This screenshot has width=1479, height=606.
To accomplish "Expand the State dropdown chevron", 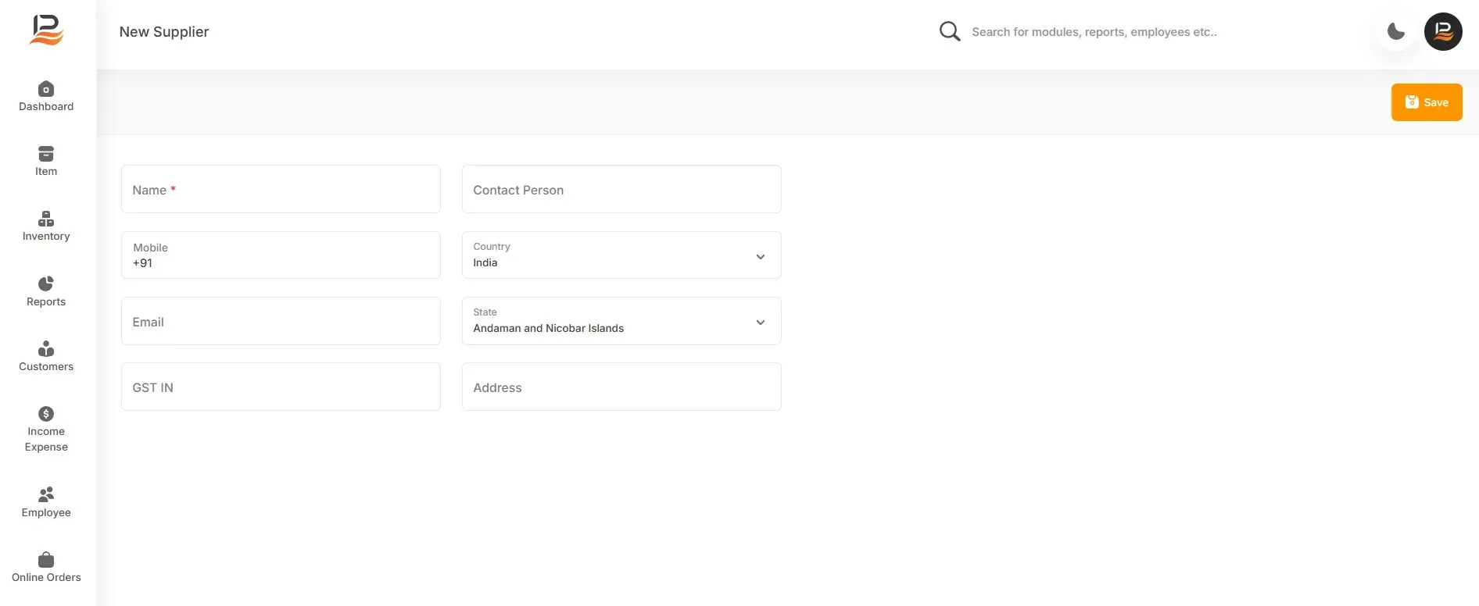I will coord(761,323).
